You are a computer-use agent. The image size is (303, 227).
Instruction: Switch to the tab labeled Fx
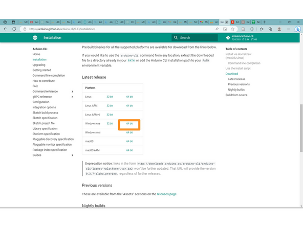click(45, 22)
